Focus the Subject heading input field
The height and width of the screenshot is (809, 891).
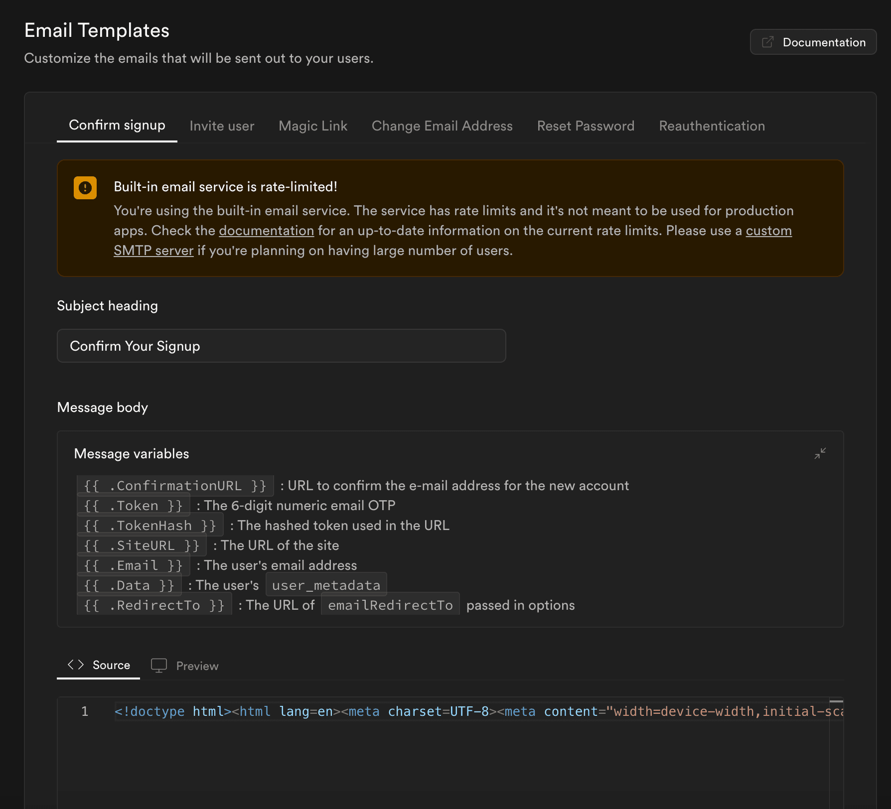pos(282,346)
